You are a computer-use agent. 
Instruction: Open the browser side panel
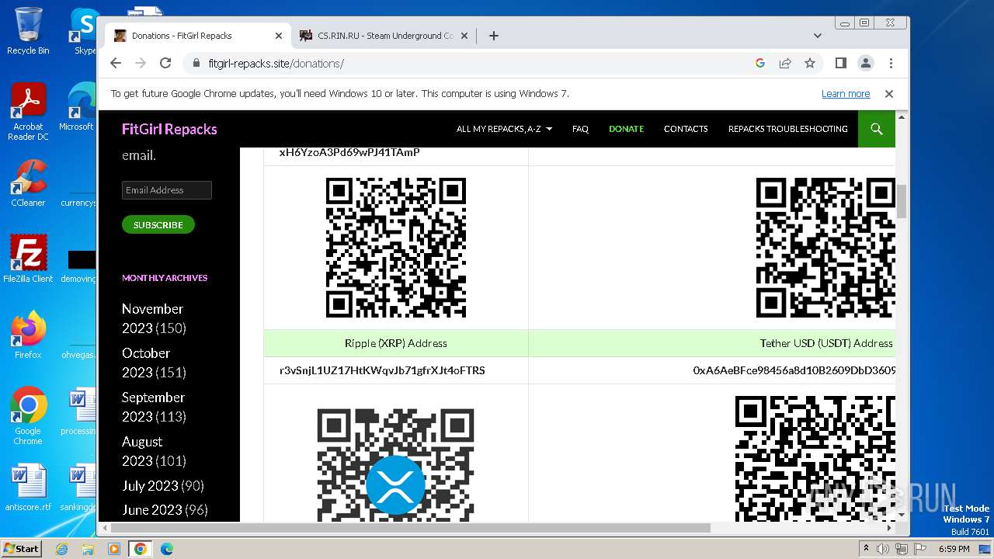(841, 63)
